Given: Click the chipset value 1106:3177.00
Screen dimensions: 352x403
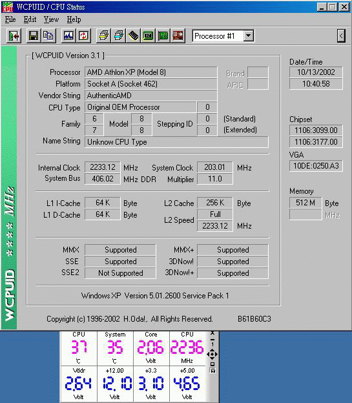Looking at the screenshot, I should (316, 142).
